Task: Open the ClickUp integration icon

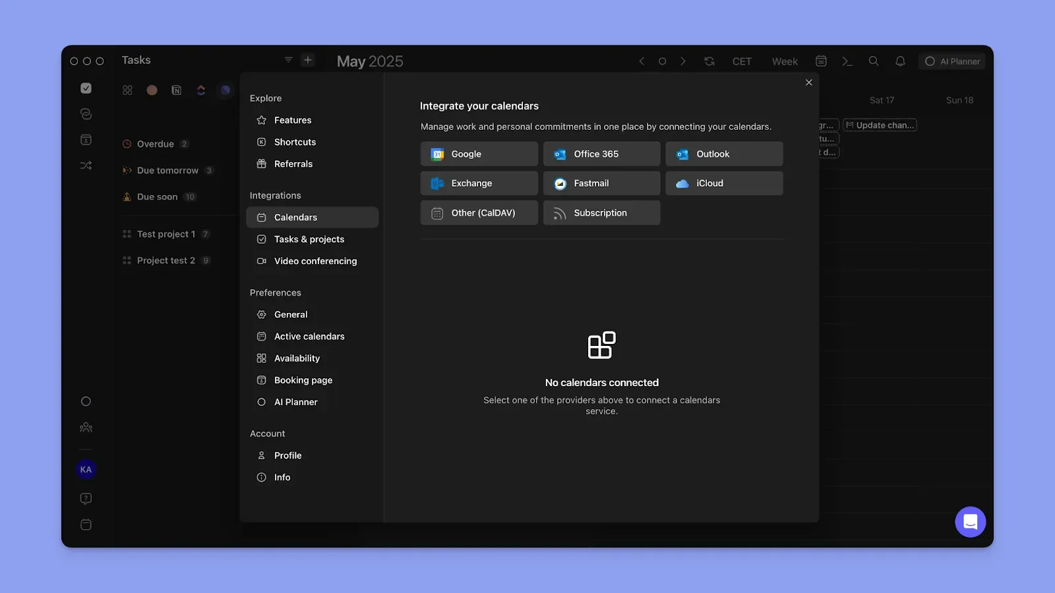Action: click(200, 90)
